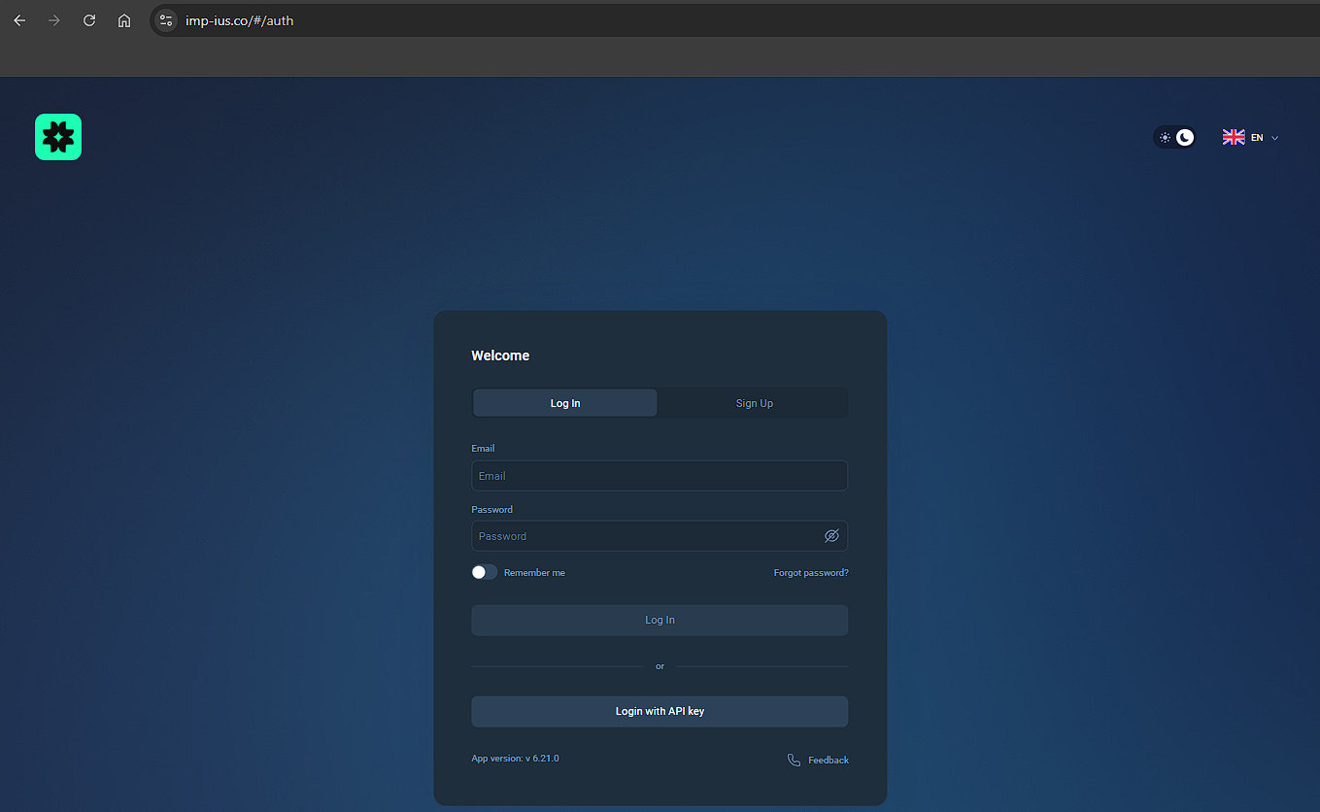This screenshot has width=1320, height=812.
Task: Focus the Email input field
Action: (x=659, y=476)
